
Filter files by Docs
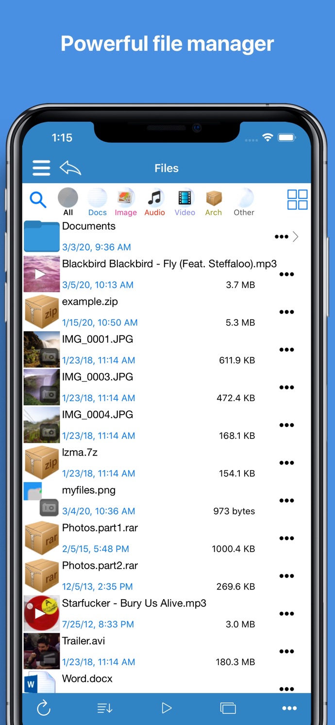tap(97, 202)
